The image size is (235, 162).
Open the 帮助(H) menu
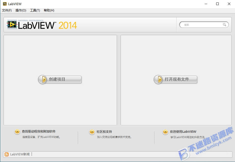point(49,10)
